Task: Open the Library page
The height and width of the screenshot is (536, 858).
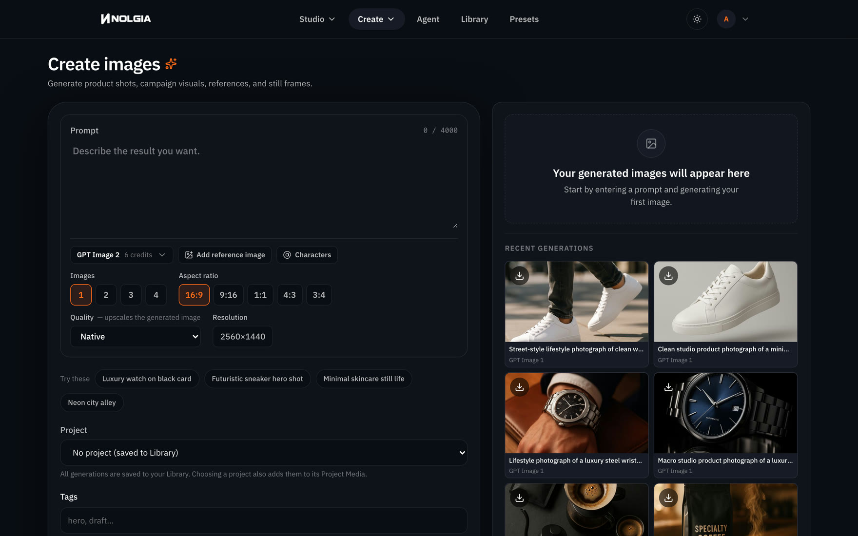Action: tap(474, 19)
